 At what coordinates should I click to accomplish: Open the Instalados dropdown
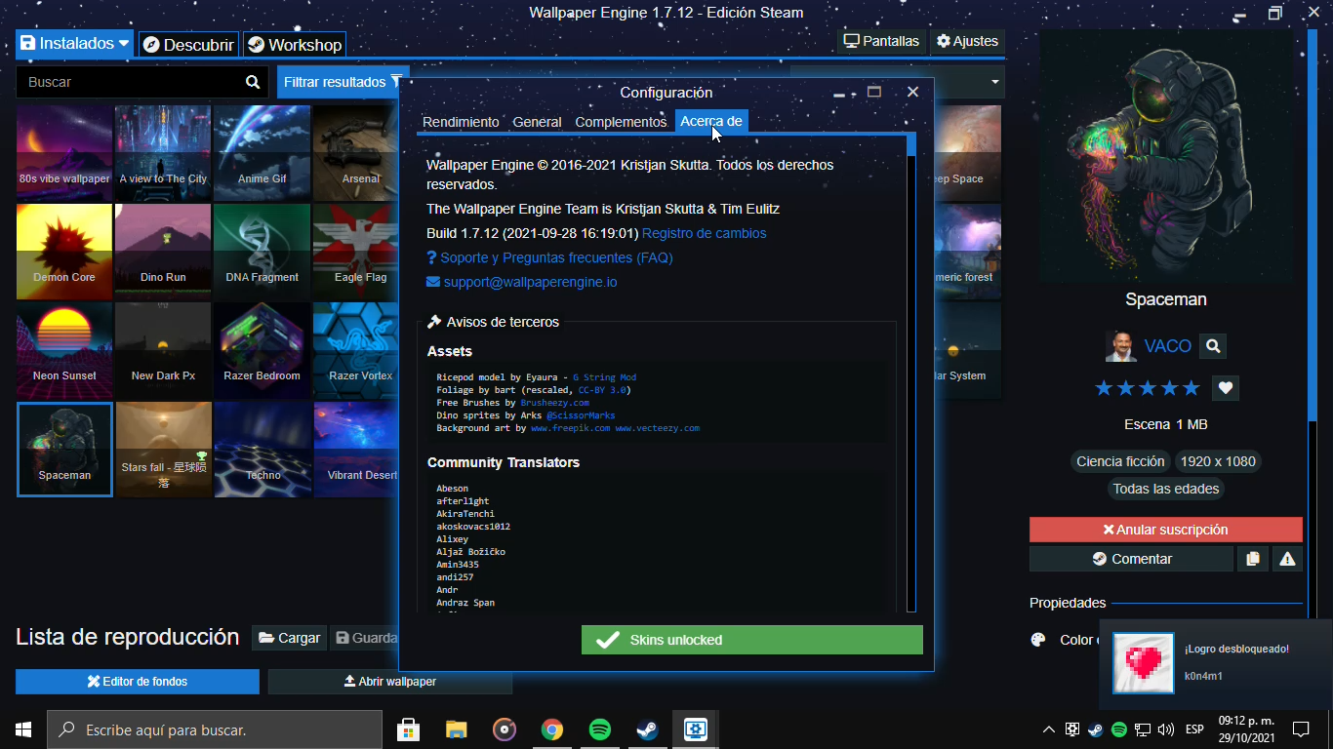(x=75, y=43)
